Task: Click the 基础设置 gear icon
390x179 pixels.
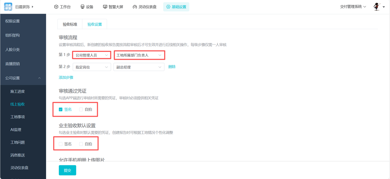Action: (x=168, y=7)
